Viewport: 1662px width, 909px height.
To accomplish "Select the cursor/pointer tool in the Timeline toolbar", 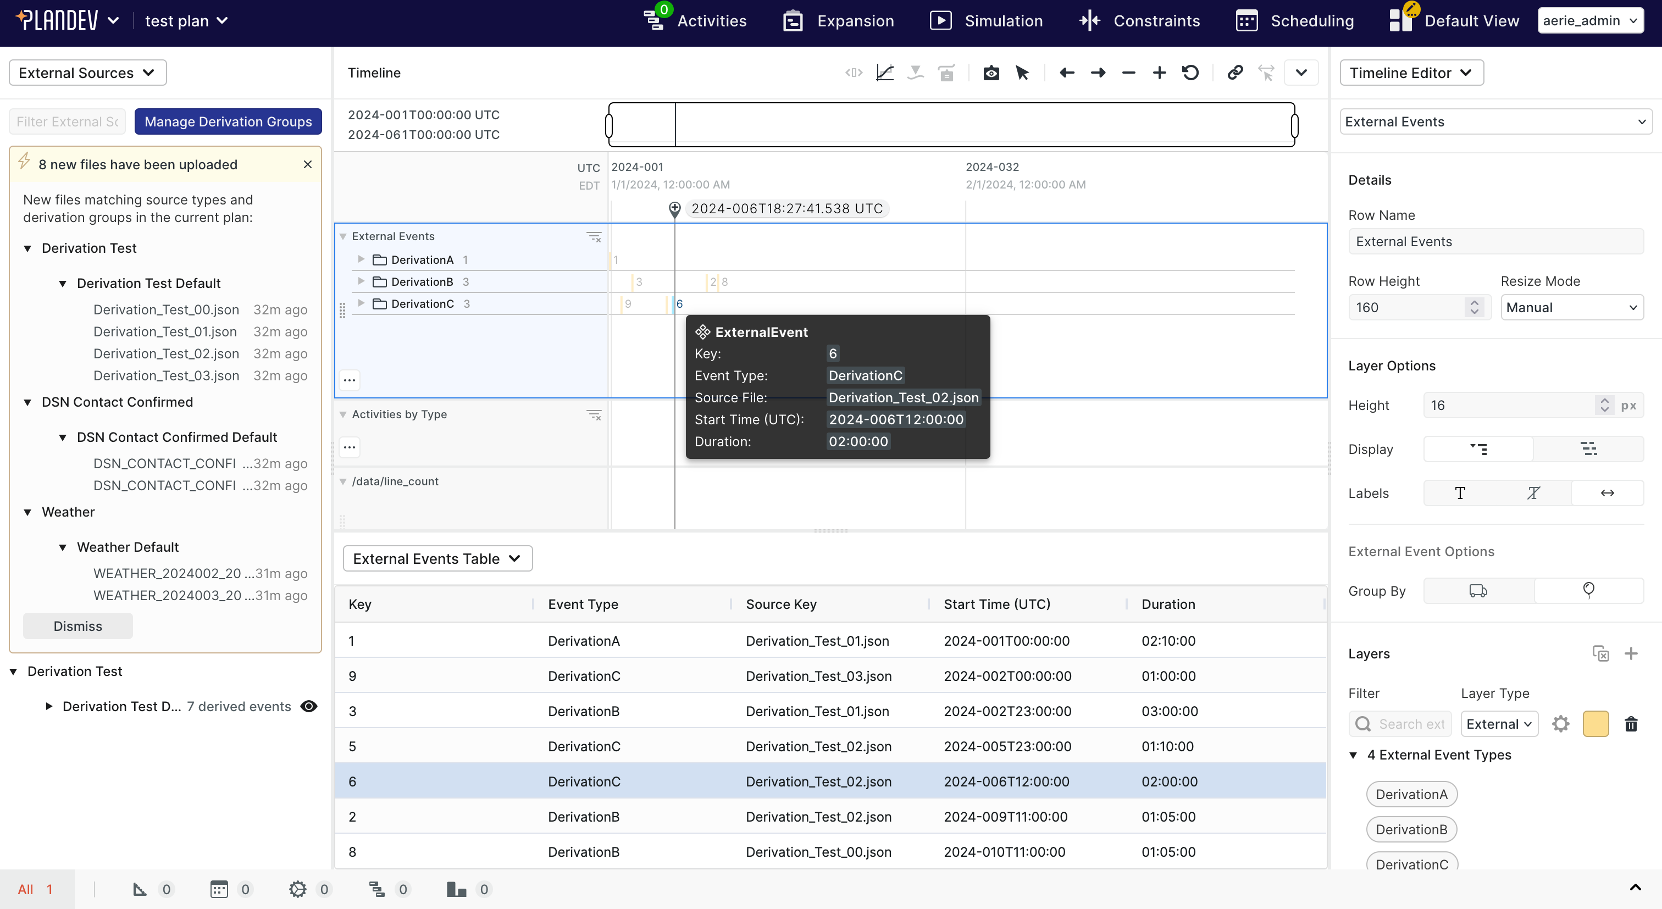I will tap(1022, 73).
